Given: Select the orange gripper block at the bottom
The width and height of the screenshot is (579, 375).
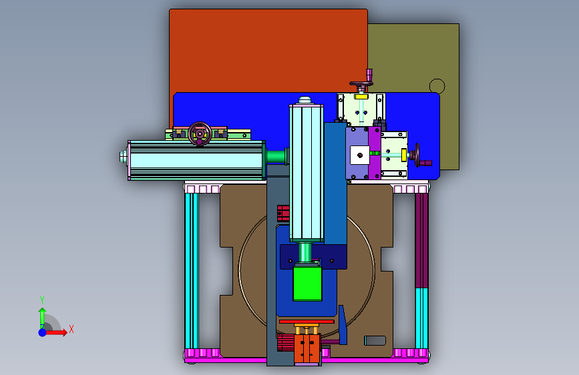Looking at the screenshot, I should [x=307, y=348].
